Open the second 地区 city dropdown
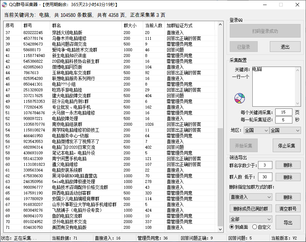This screenshot has height=242, width=306. coord(285,130)
